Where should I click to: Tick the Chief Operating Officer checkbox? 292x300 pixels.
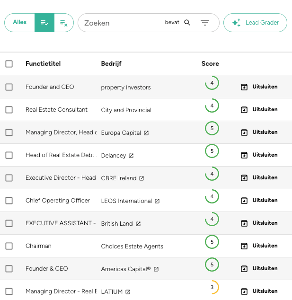pyautogui.click(x=9, y=201)
